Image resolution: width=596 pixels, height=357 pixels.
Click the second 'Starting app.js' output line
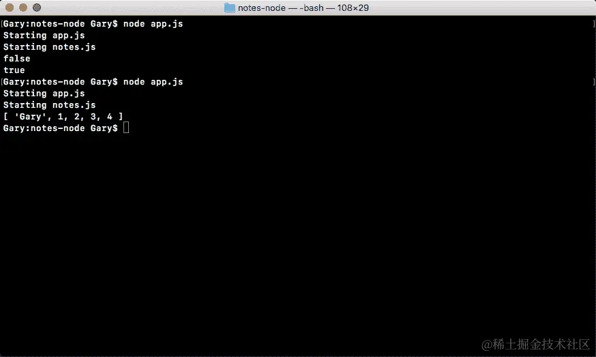tap(44, 94)
